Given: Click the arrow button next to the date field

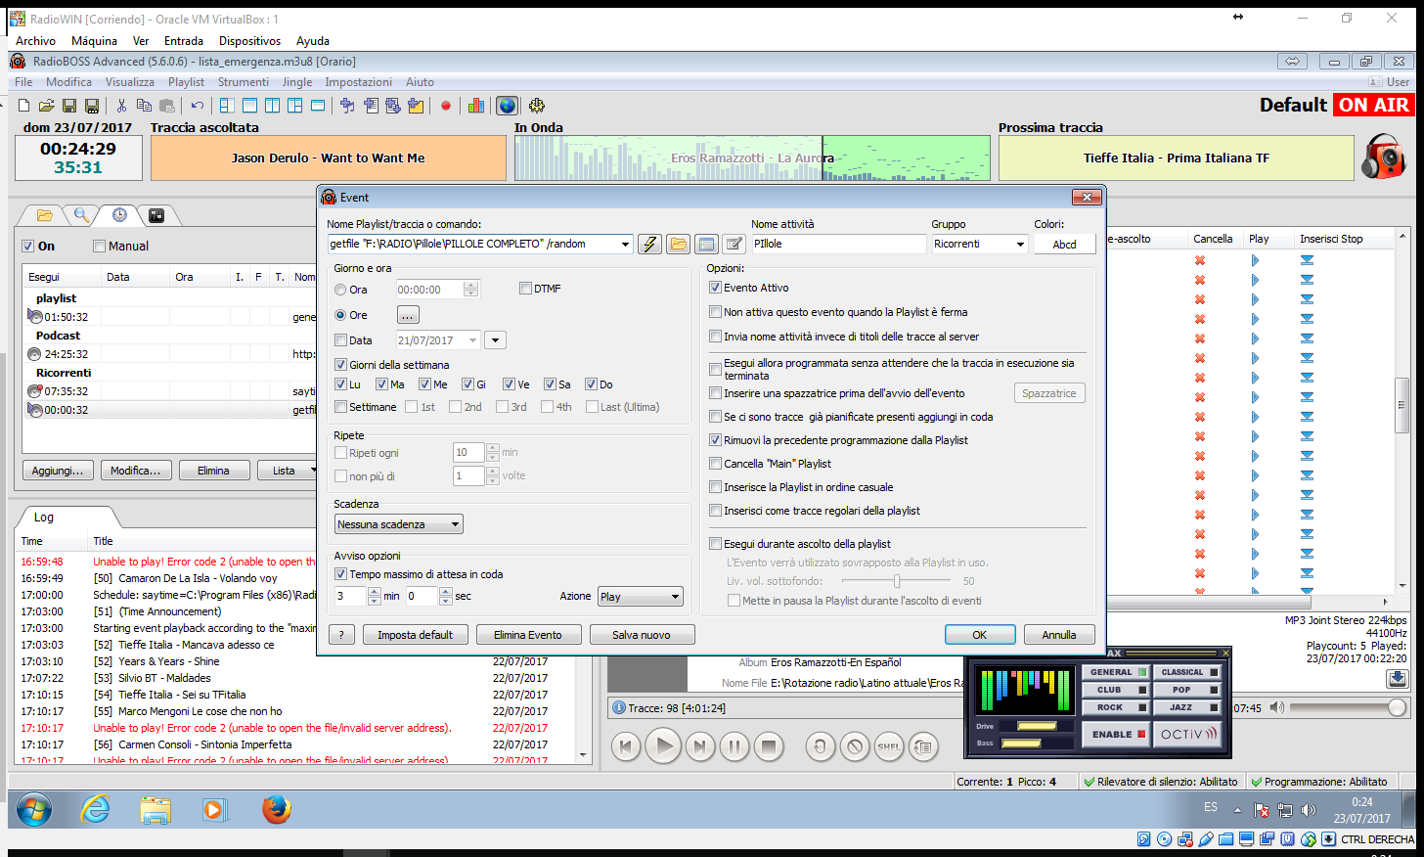Looking at the screenshot, I should click(x=495, y=340).
